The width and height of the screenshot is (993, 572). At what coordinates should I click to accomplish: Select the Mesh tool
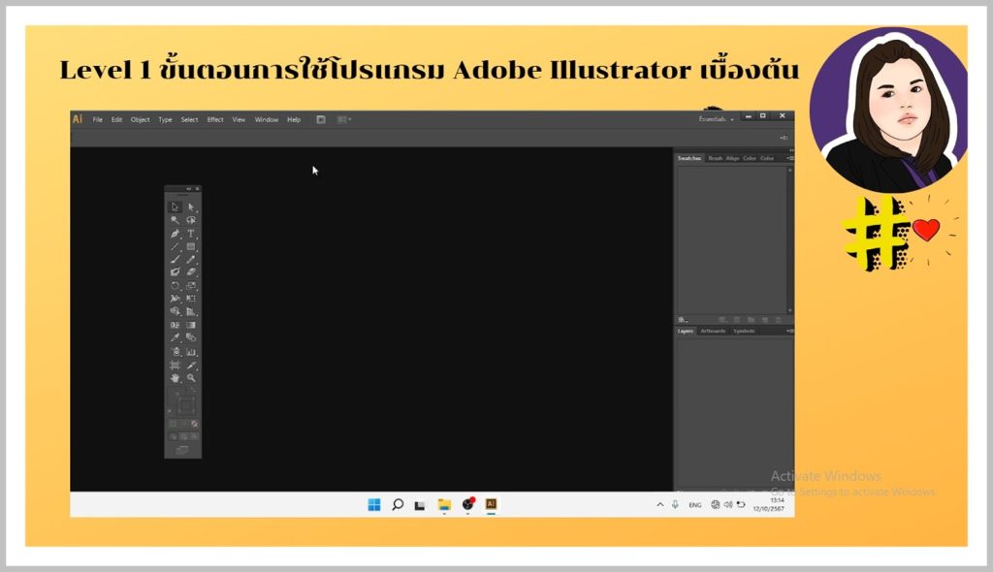(x=175, y=325)
